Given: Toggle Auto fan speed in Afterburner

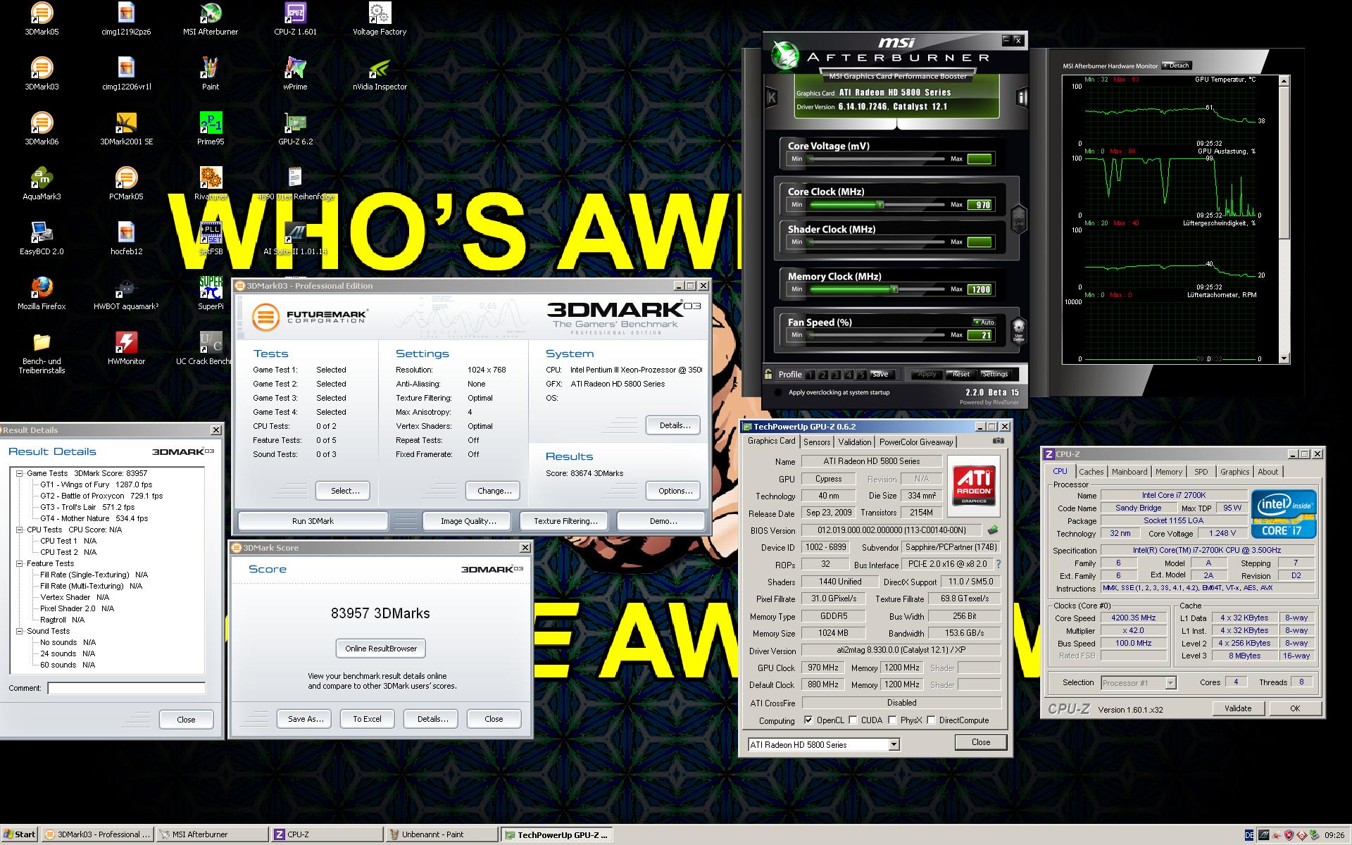Looking at the screenshot, I should (983, 322).
